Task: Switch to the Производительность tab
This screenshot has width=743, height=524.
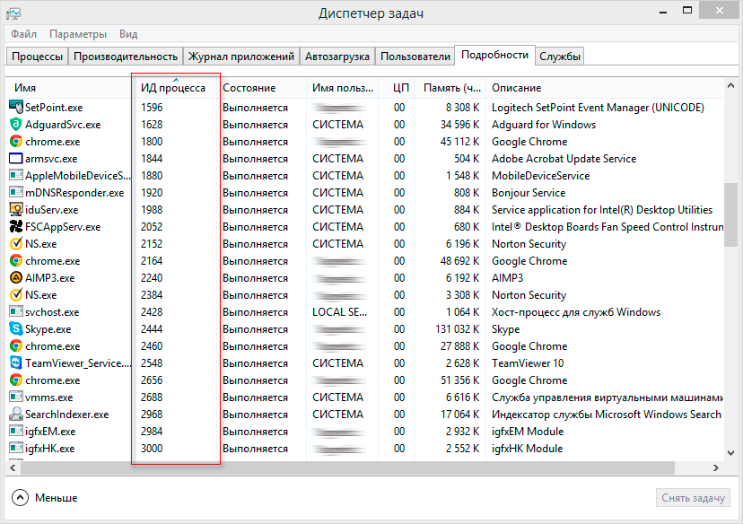Action: click(126, 57)
